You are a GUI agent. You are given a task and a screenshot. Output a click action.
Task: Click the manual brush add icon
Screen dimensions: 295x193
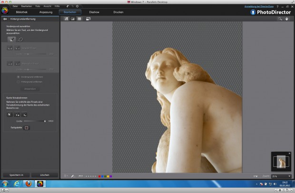point(10,64)
